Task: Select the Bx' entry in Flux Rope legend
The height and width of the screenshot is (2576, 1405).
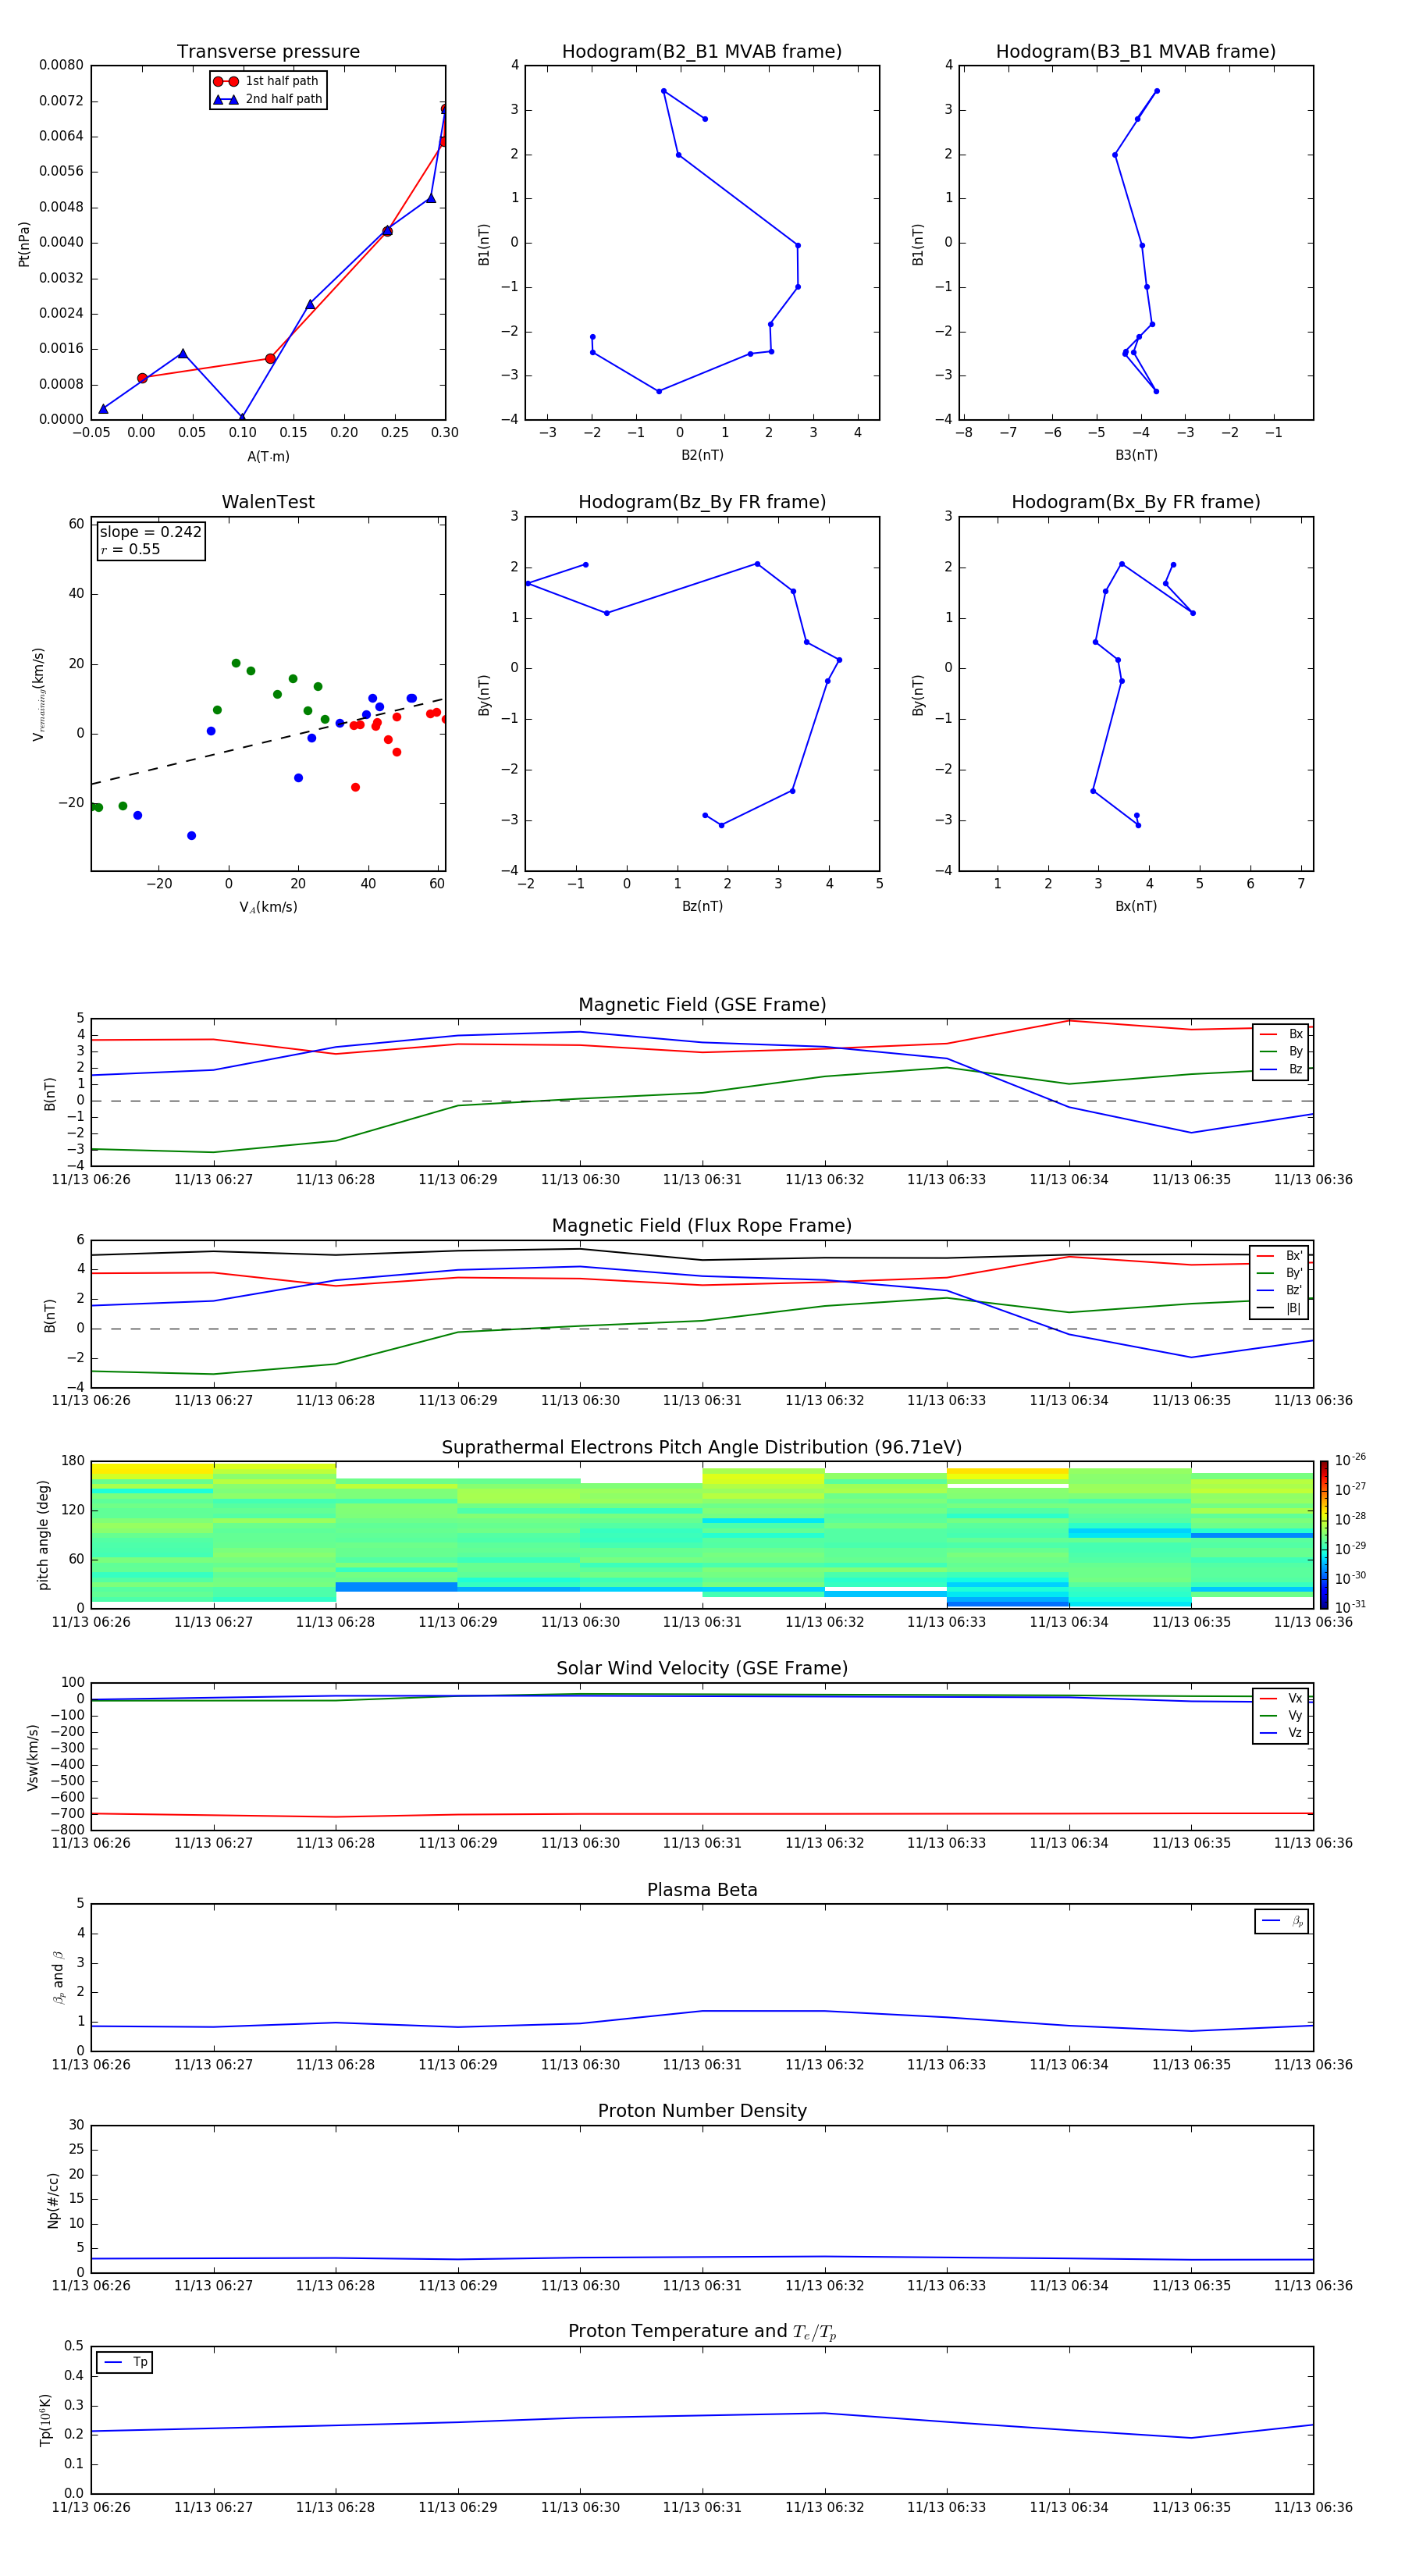Action: [x=1280, y=1256]
